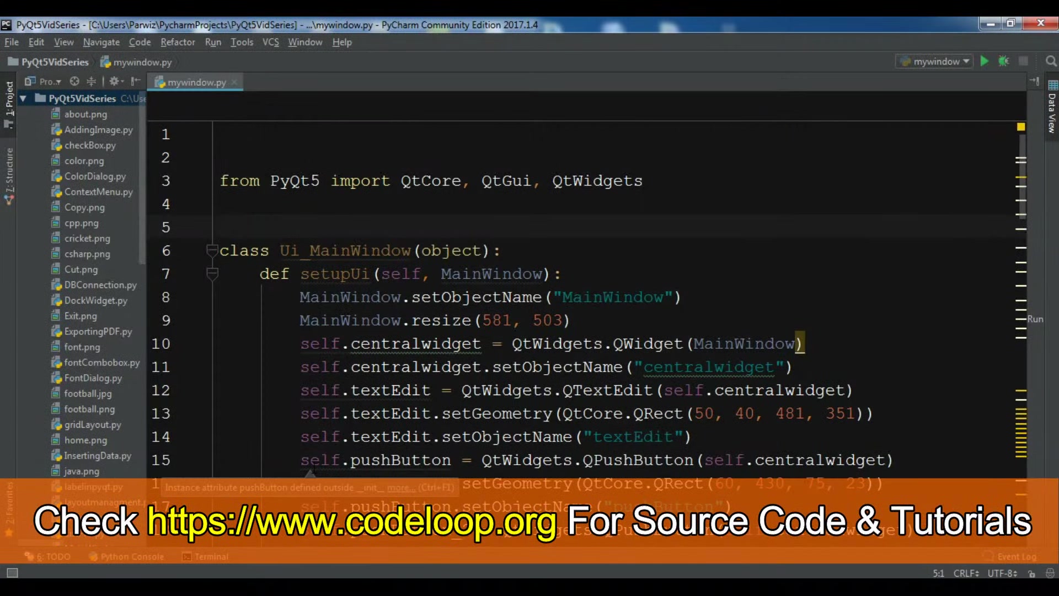Select DBConnection.py in project tree
The width and height of the screenshot is (1059, 596).
pyautogui.click(x=100, y=285)
